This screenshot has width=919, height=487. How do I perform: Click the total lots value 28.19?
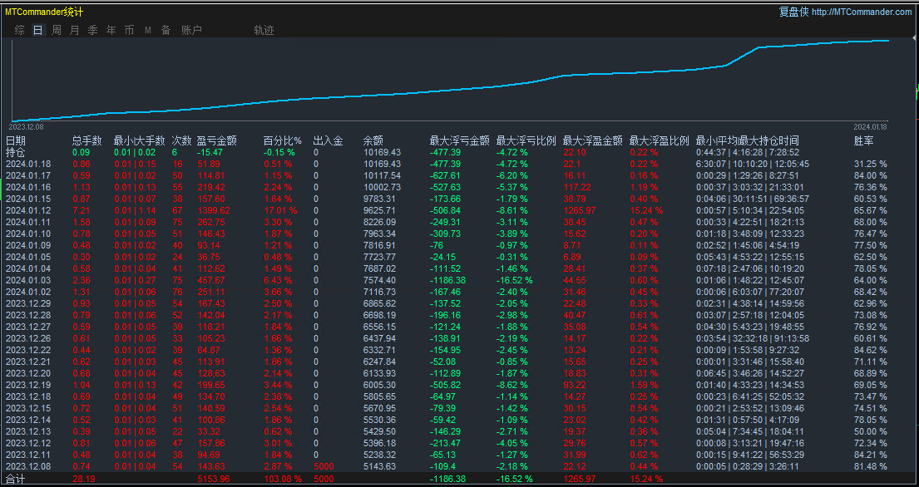tap(84, 479)
